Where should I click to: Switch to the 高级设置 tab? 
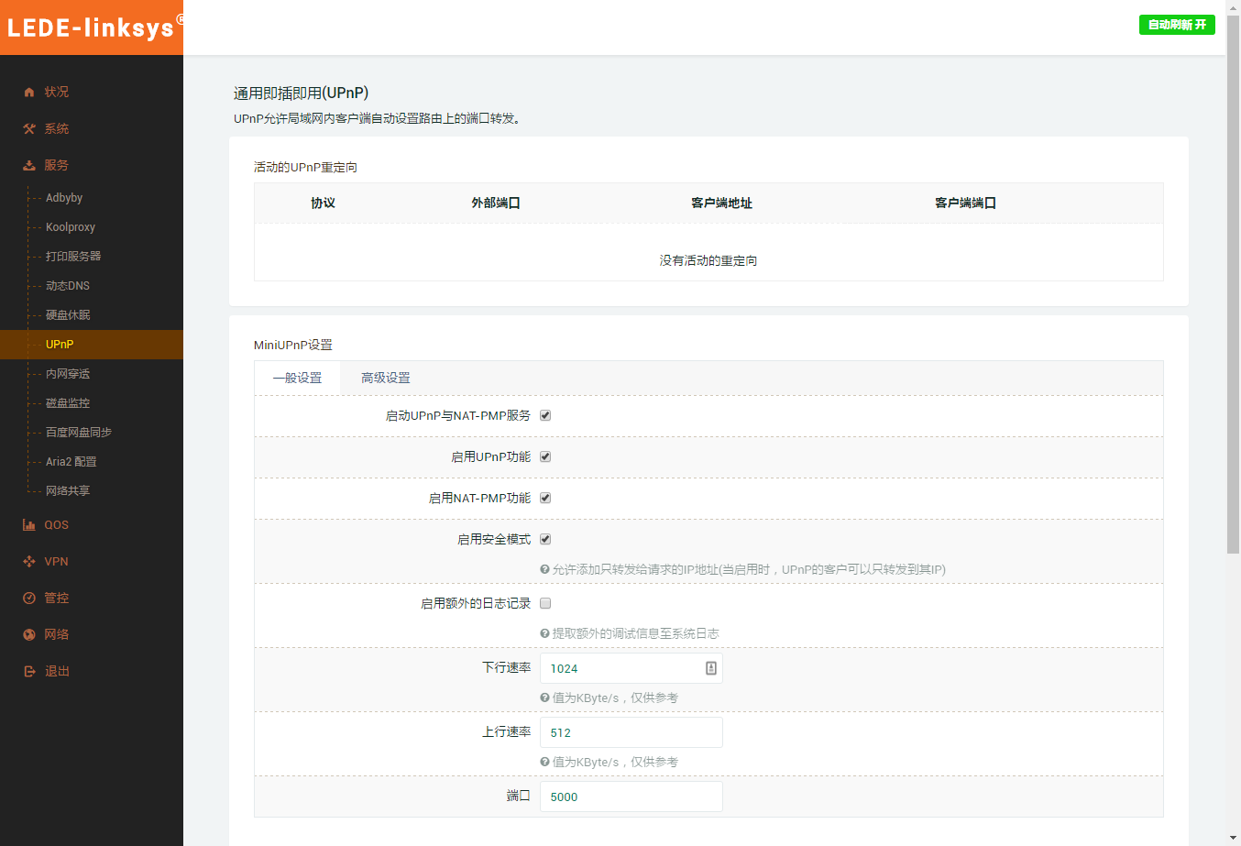[x=385, y=378]
